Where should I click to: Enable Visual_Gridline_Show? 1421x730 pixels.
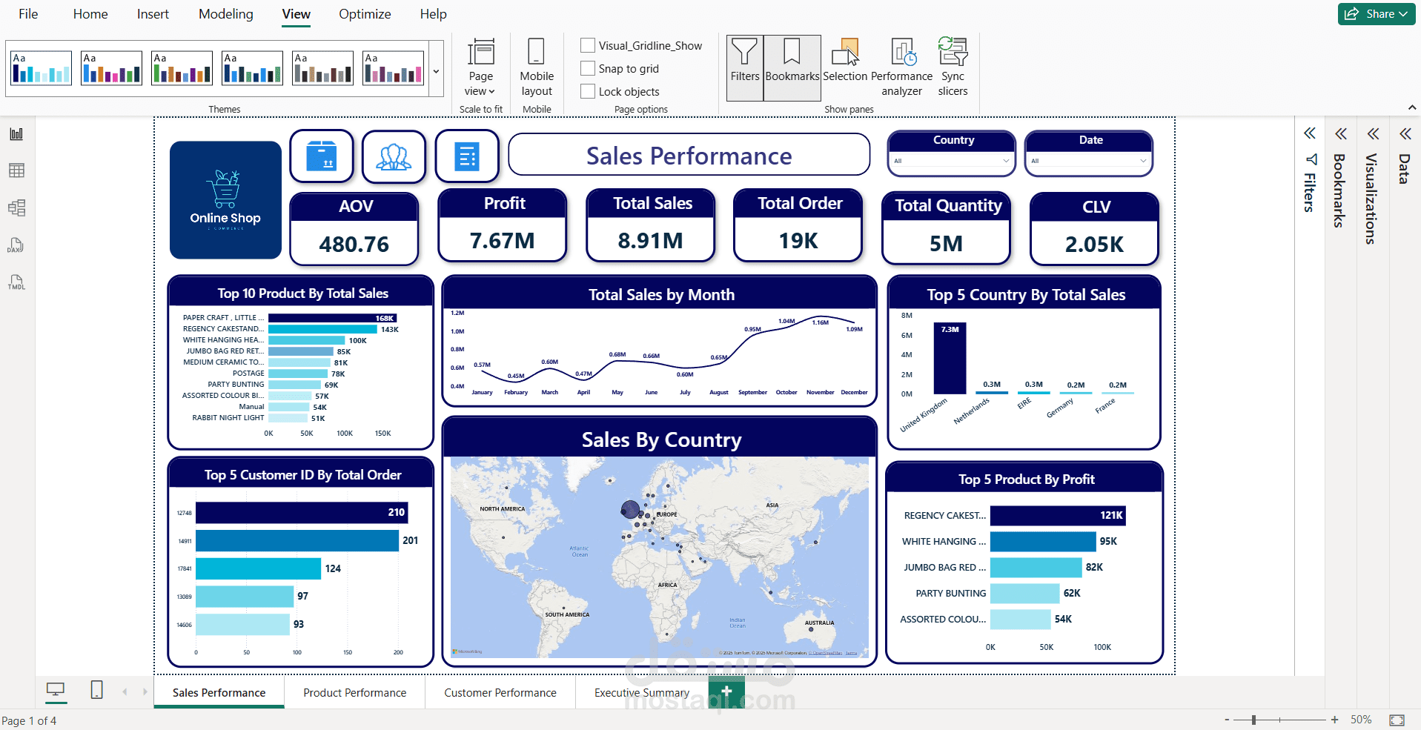point(588,45)
